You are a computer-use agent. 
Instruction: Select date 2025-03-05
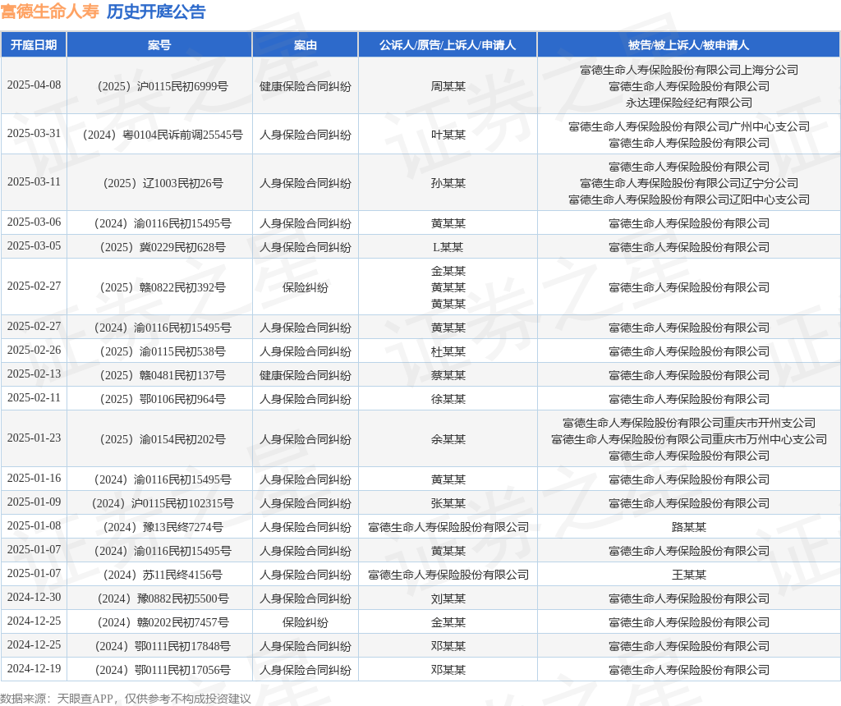(34, 246)
